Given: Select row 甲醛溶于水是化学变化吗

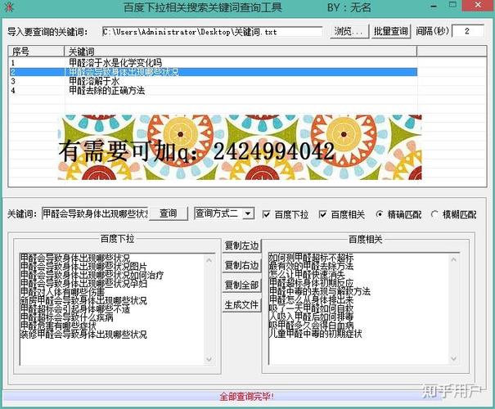Looking at the screenshot, I should tap(214, 62).
